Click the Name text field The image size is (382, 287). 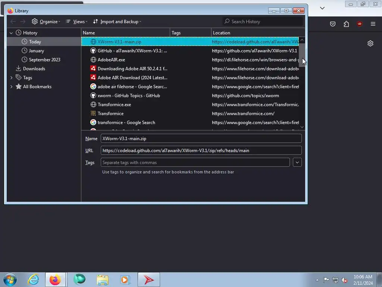tap(201, 138)
